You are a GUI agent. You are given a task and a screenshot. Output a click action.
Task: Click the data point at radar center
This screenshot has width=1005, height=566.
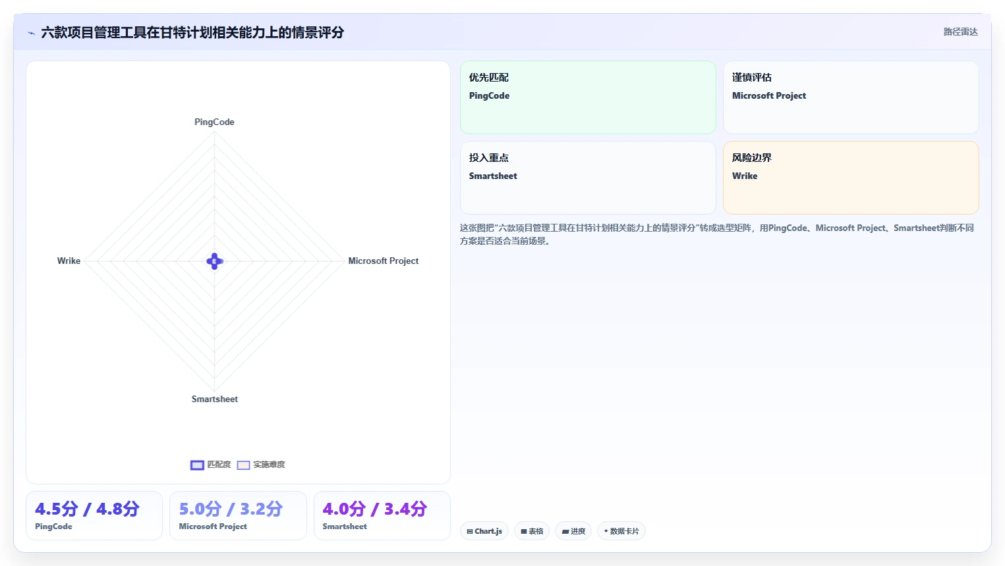pyautogui.click(x=215, y=261)
